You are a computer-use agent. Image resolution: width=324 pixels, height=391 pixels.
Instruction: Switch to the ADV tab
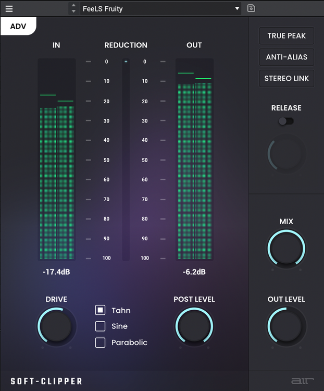pos(18,26)
